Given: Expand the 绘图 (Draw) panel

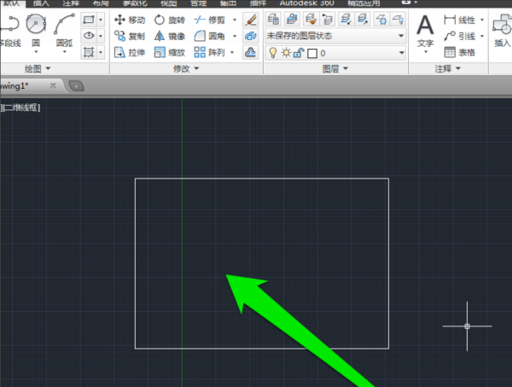Looking at the screenshot, I should (x=38, y=68).
